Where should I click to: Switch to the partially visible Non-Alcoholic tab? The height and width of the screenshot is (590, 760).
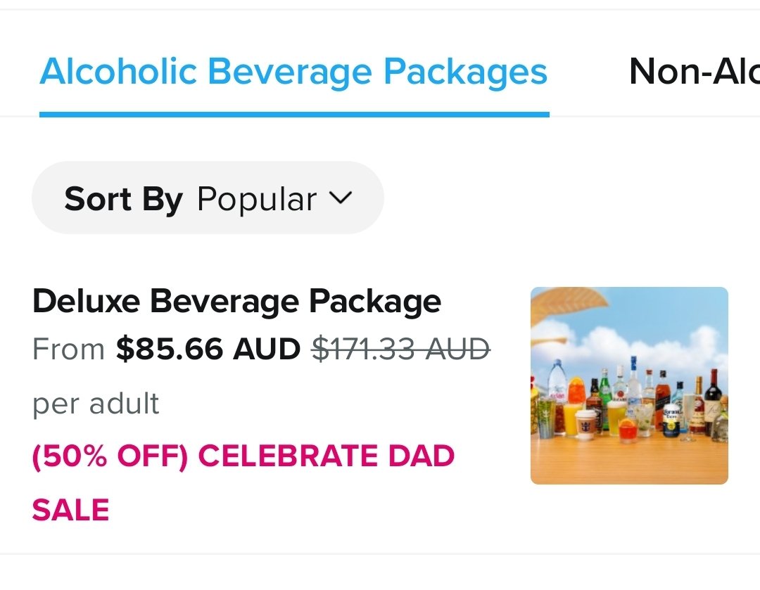693,72
